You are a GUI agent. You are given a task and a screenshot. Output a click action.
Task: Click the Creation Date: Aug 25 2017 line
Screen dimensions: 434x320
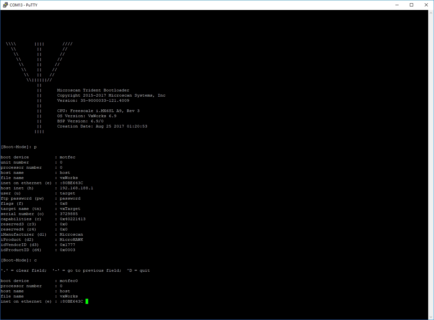102,126
